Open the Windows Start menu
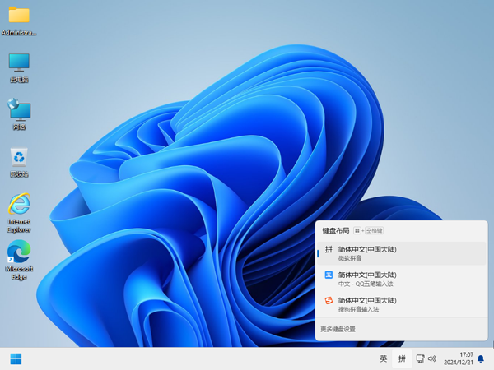Screen dimensions: 494x370 (x=16, y=358)
